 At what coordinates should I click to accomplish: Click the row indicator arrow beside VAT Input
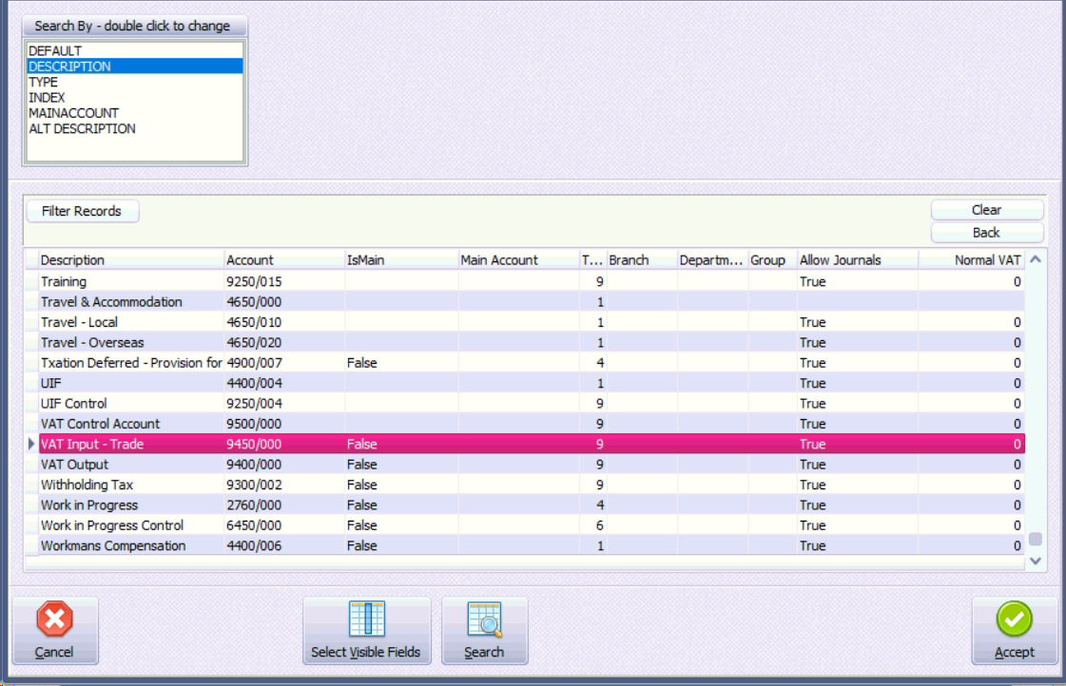click(x=31, y=445)
